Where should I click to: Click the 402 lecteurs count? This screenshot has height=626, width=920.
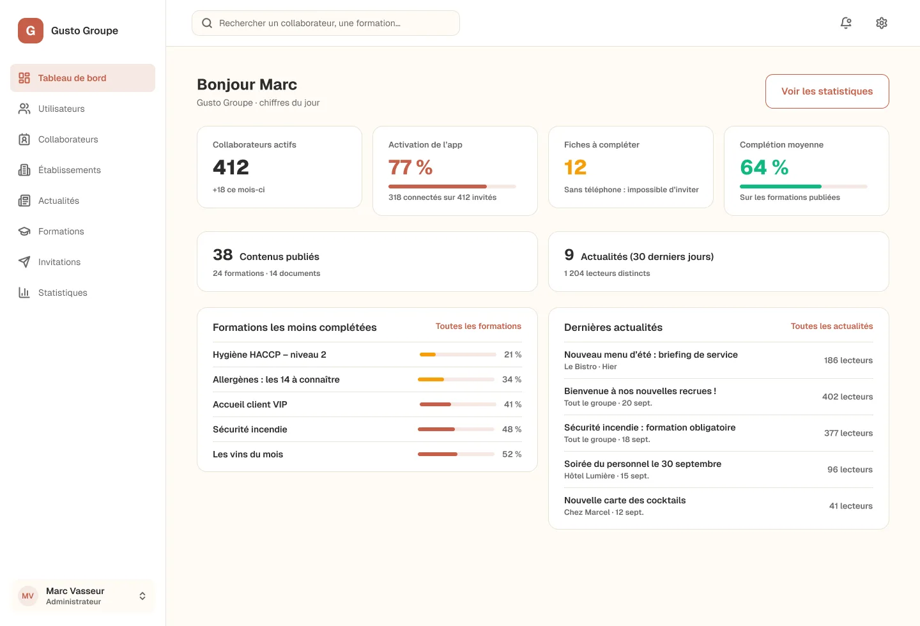847,397
